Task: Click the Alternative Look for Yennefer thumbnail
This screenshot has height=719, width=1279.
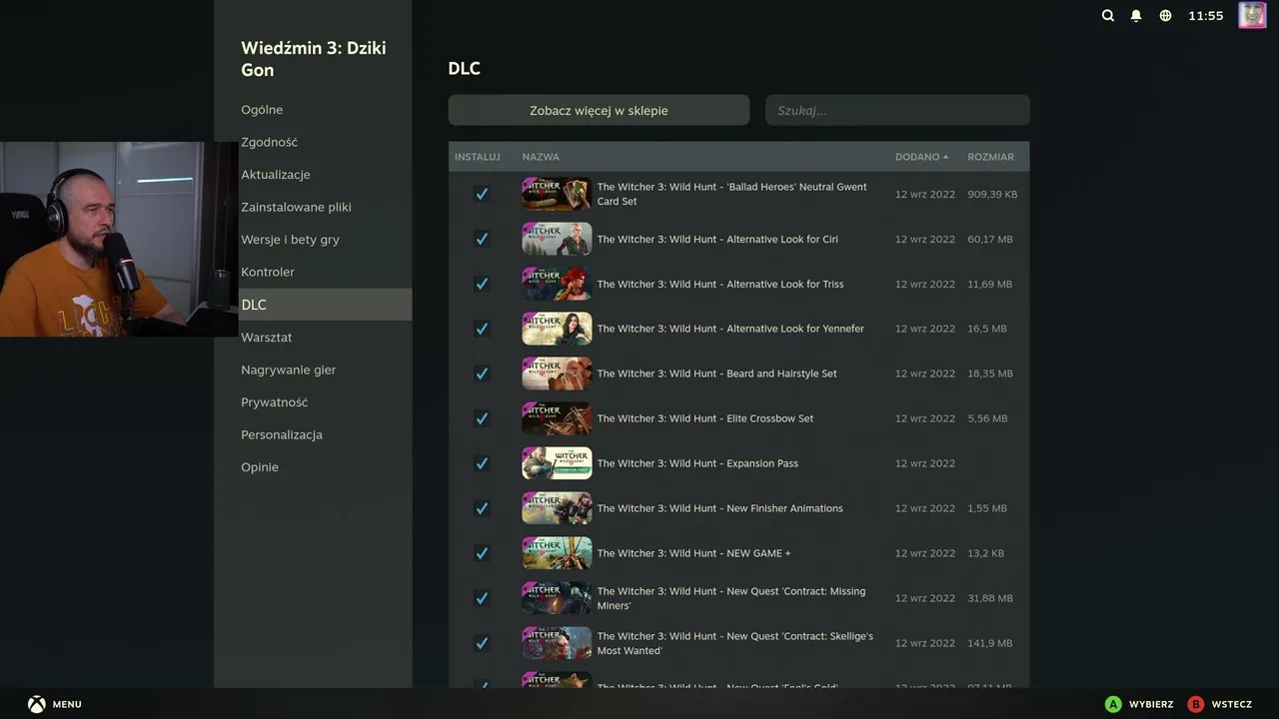Action: tap(557, 329)
